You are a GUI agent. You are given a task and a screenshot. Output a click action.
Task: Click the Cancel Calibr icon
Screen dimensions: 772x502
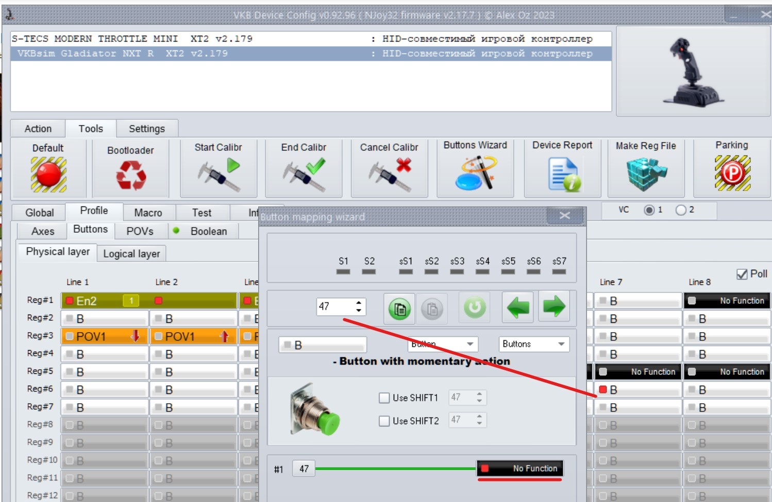(x=390, y=175)
